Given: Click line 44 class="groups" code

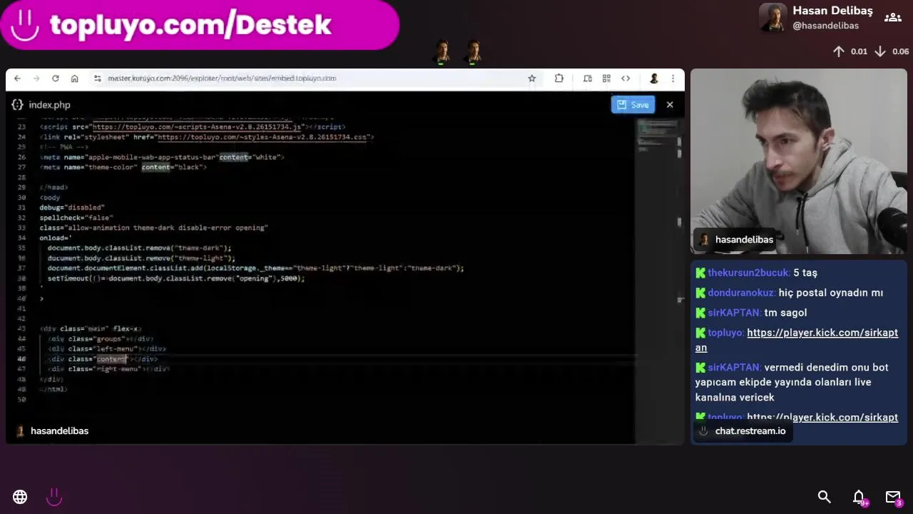Looking at the screenshot, I should pos(101,338).
